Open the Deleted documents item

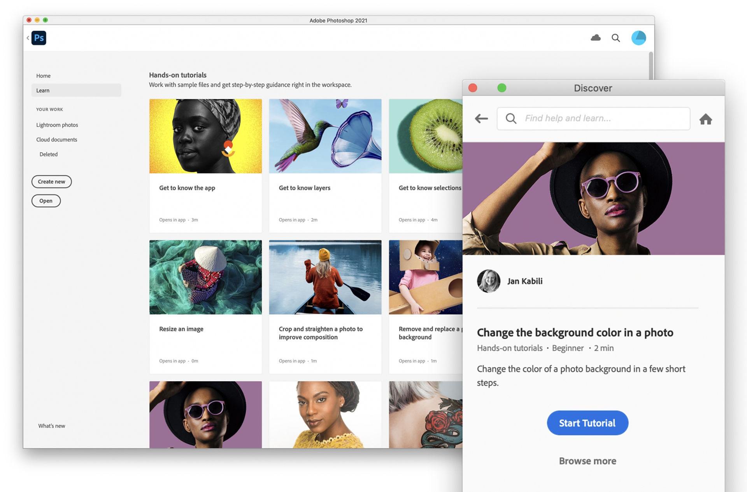[x=49, y=154]
